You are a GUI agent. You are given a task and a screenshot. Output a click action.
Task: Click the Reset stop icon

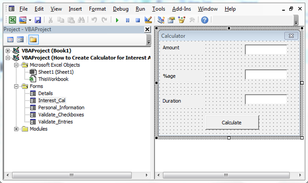tap(138, 20)
